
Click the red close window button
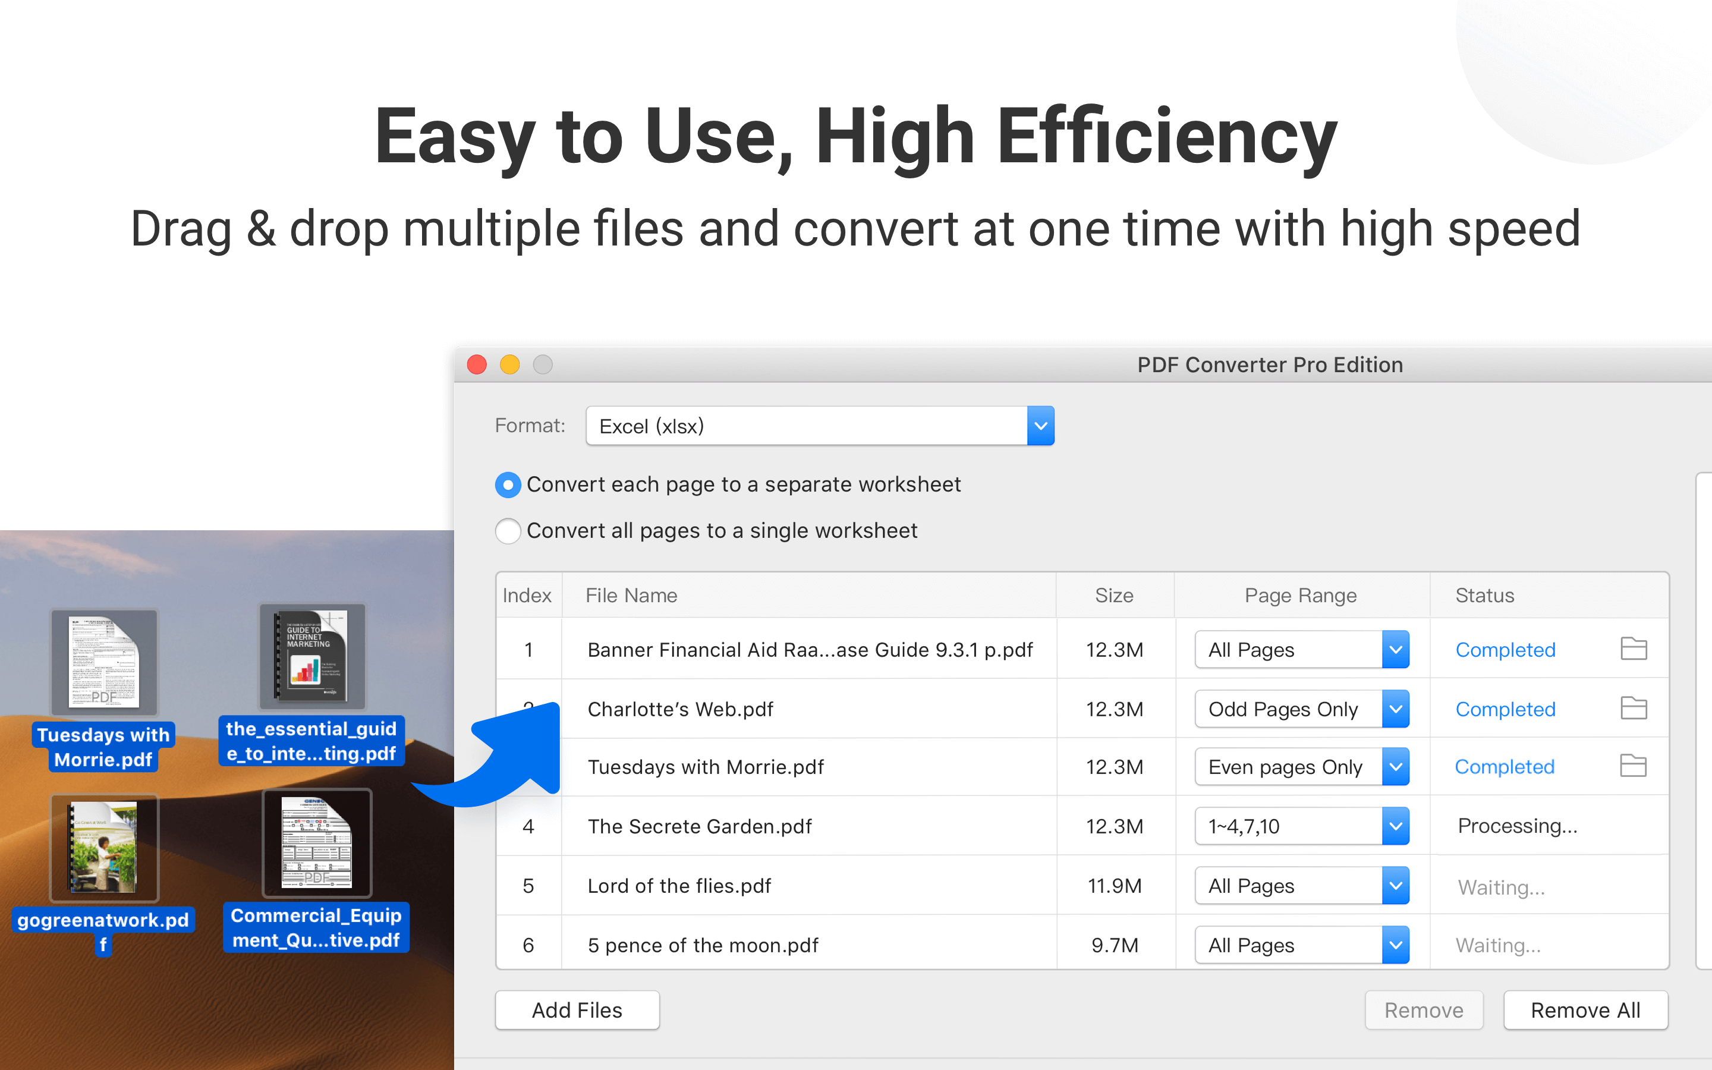point(477,364)
